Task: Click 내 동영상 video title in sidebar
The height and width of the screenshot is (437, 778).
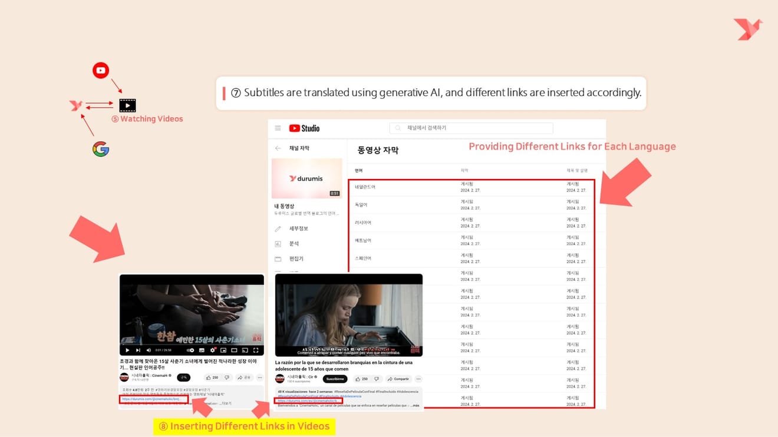Action: (x=284, y=206)
